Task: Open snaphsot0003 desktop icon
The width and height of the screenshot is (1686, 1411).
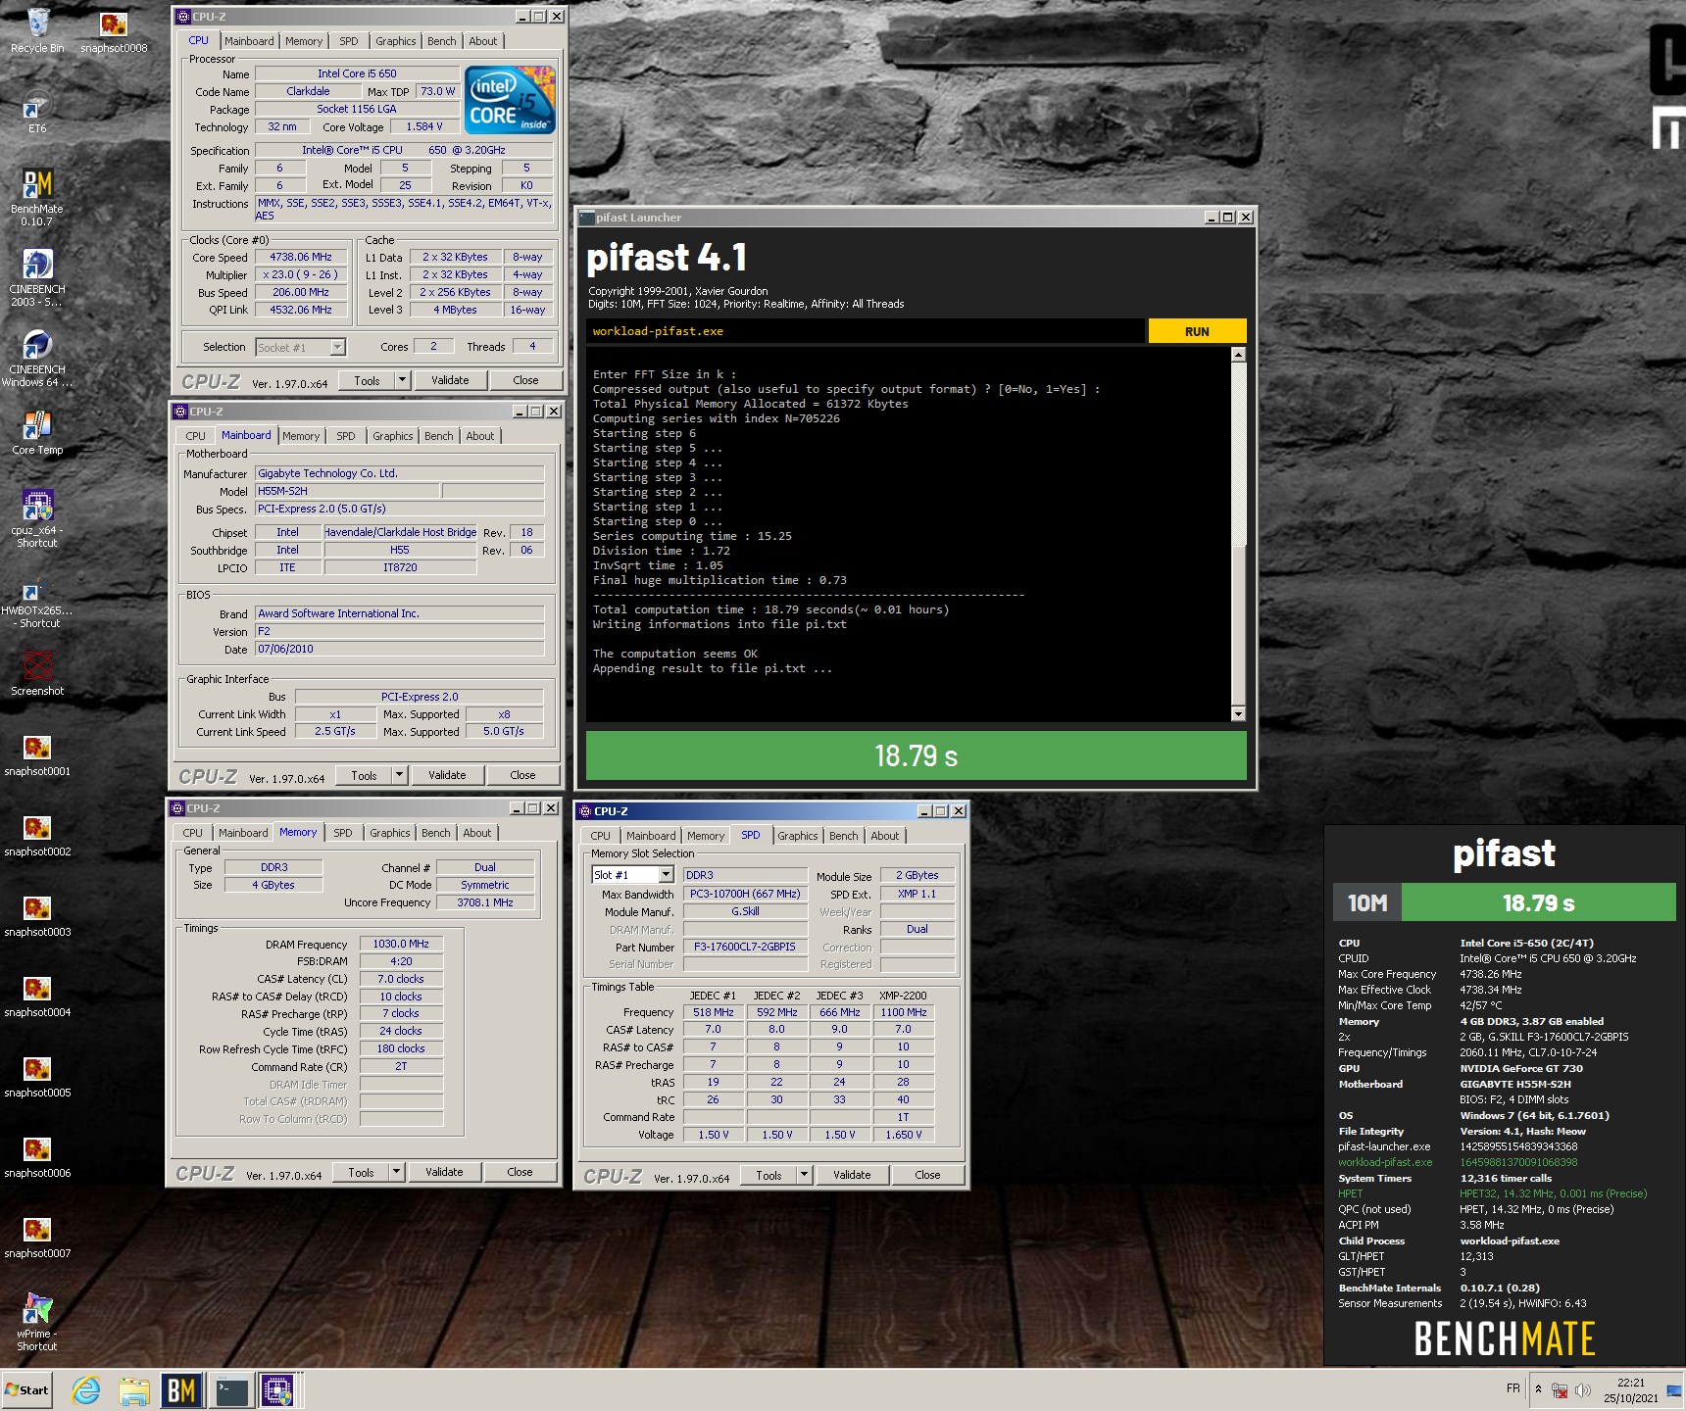Action: (37, 914)
